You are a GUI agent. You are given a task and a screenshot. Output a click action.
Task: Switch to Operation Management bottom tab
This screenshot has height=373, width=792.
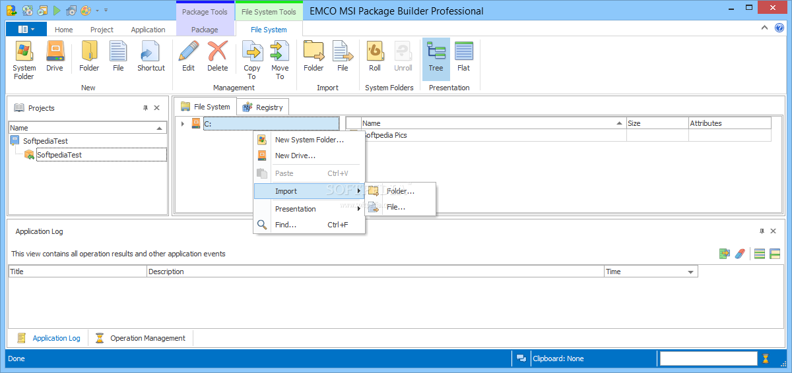coord(141,338)
